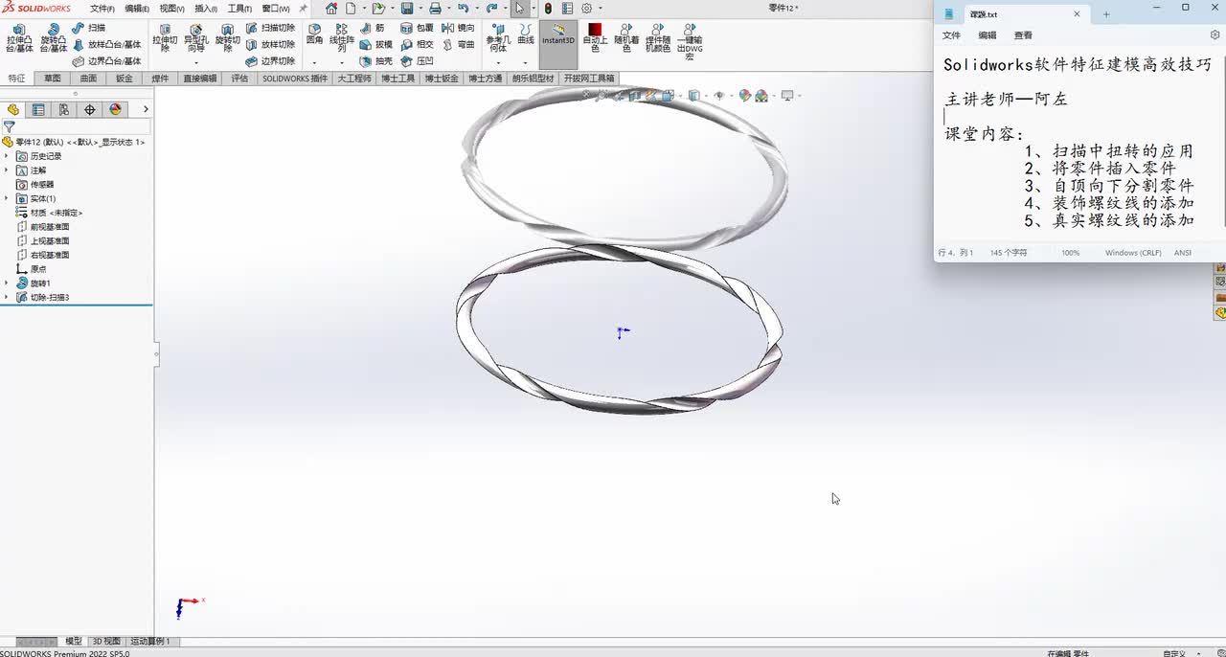This screenshot has width=1226, height=657.
Task: Click the Rebuild traffic light icon
Action: [x=548, y=8]
